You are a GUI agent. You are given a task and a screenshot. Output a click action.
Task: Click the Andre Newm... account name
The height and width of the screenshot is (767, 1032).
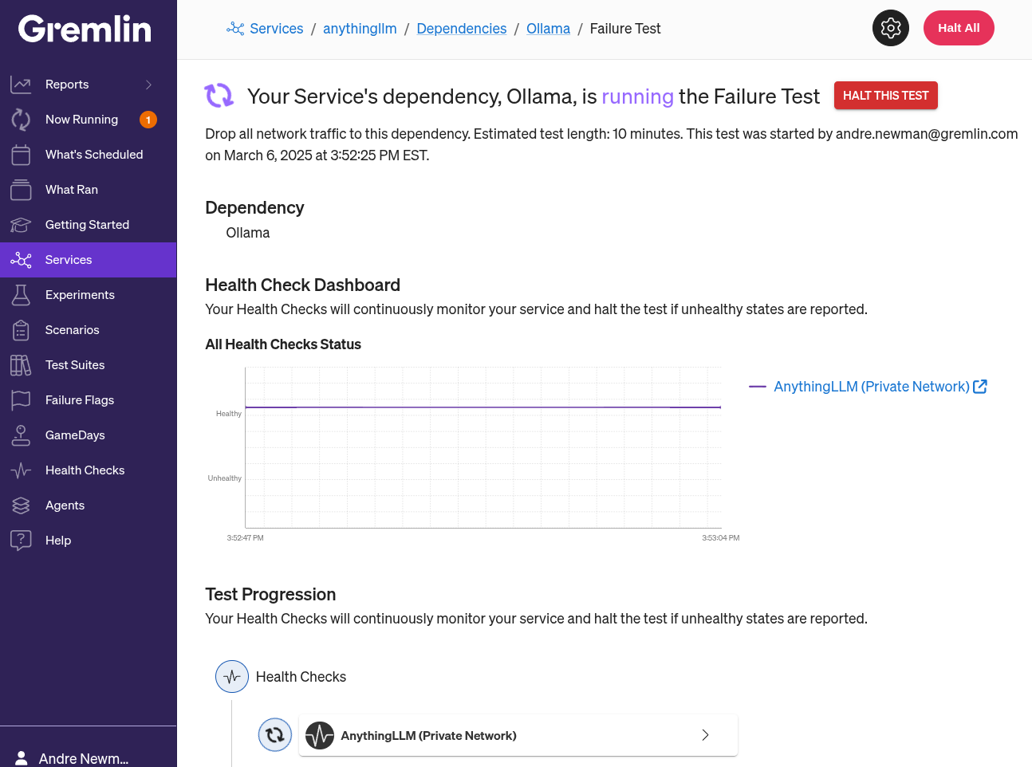point(84,759)
